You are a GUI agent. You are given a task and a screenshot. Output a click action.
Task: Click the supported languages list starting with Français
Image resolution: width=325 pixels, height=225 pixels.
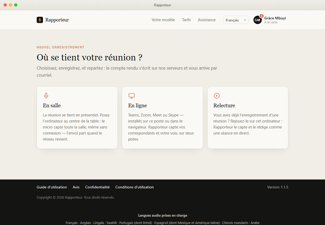pyautogui.click(x=162, y=223)
